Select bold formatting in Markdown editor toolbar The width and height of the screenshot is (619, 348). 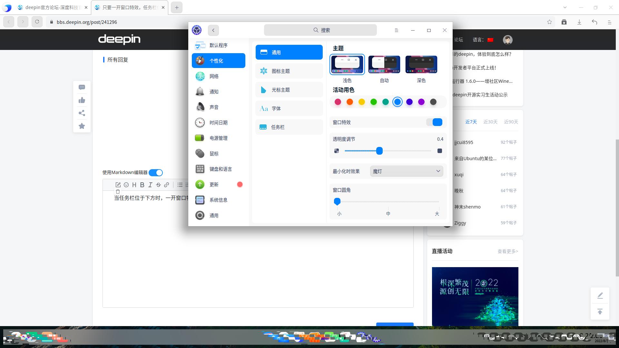point(142,185)
